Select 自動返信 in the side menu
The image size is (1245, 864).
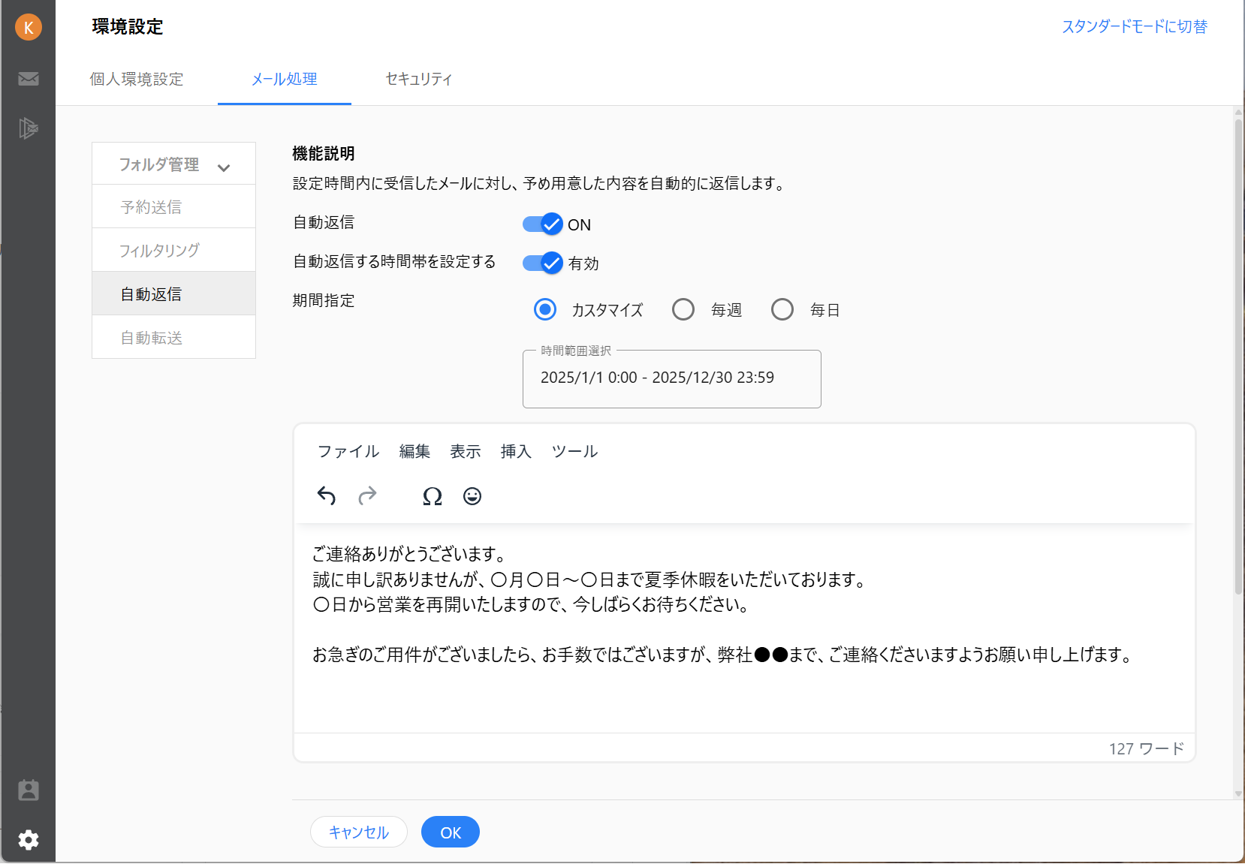click(173, 294)
